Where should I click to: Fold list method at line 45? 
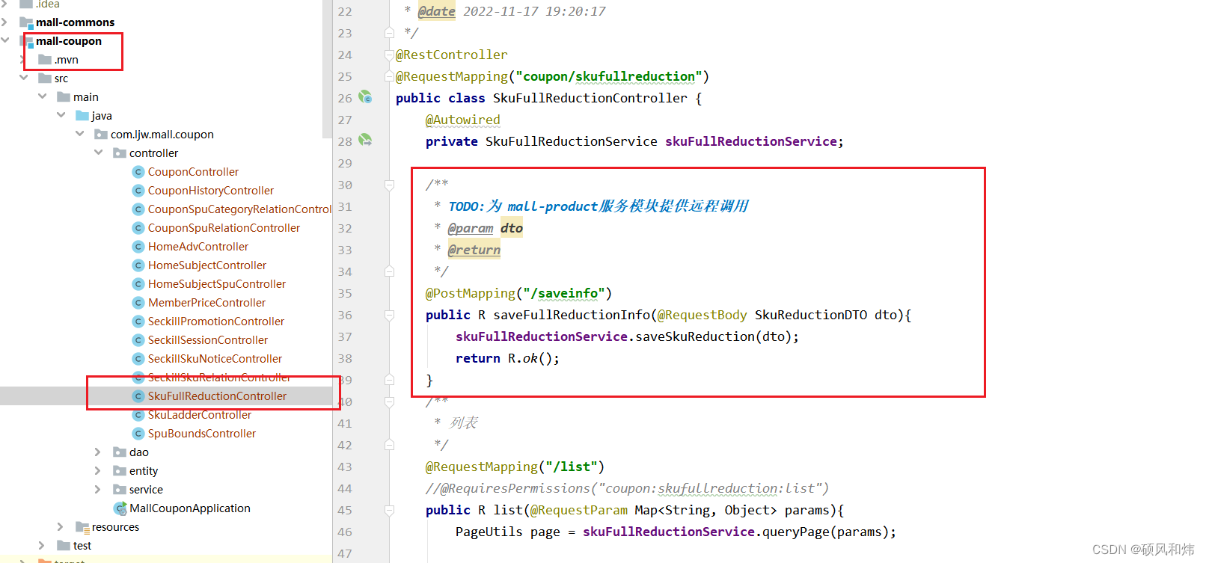point(390,510)
